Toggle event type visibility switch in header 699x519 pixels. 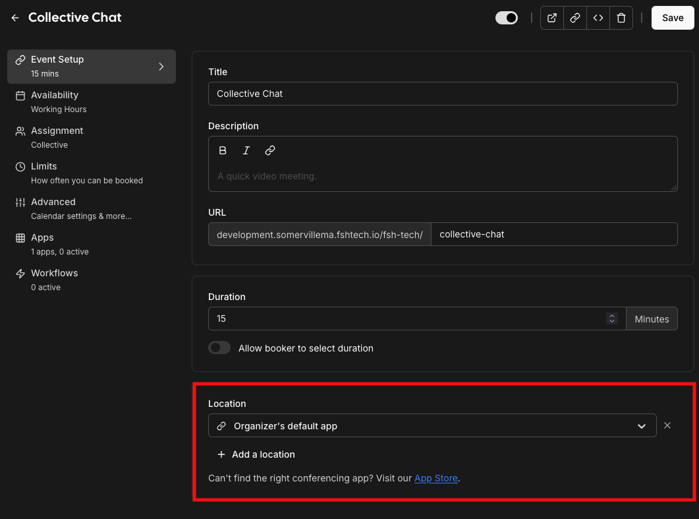(x=507, y=18)
